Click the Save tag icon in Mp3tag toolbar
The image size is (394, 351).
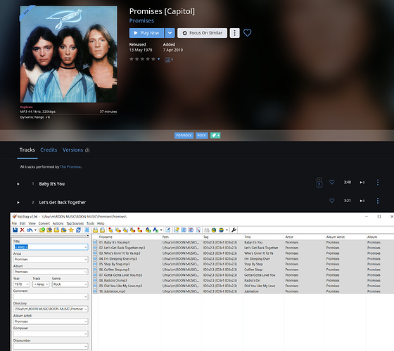(15, 230)
